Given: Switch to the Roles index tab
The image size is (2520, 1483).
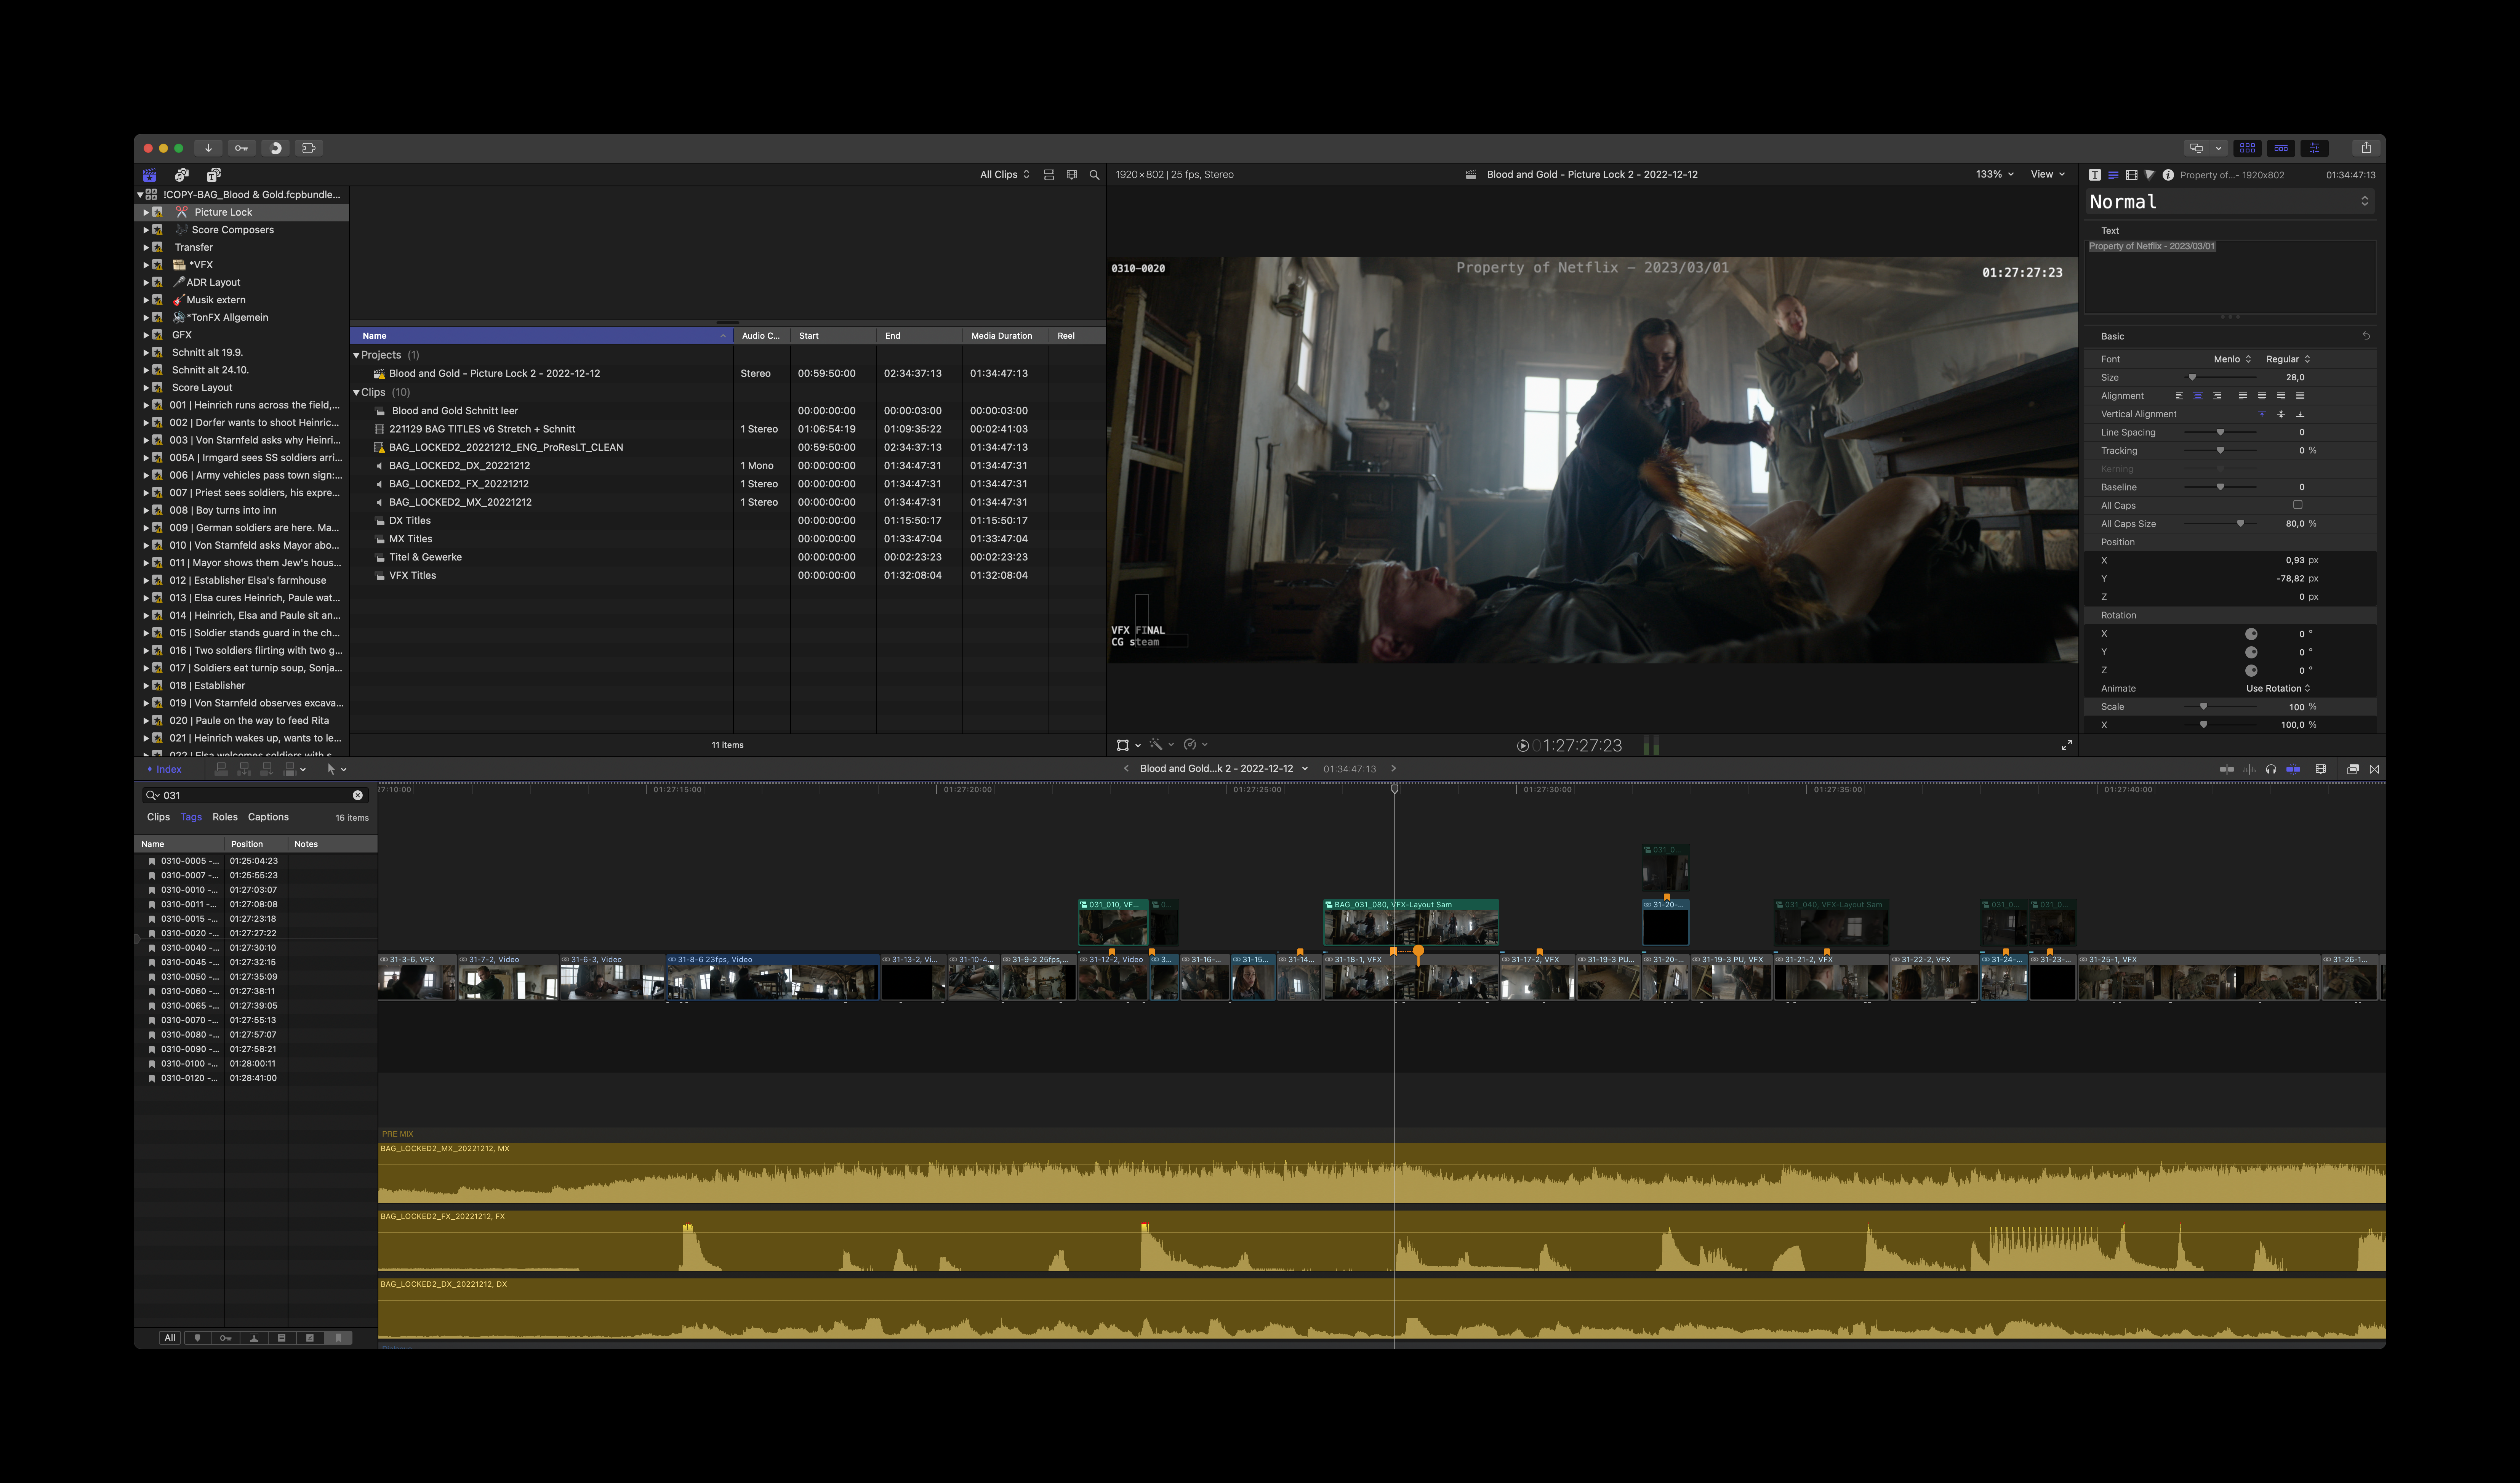Looking at the screenshot, I should point(225,817).
